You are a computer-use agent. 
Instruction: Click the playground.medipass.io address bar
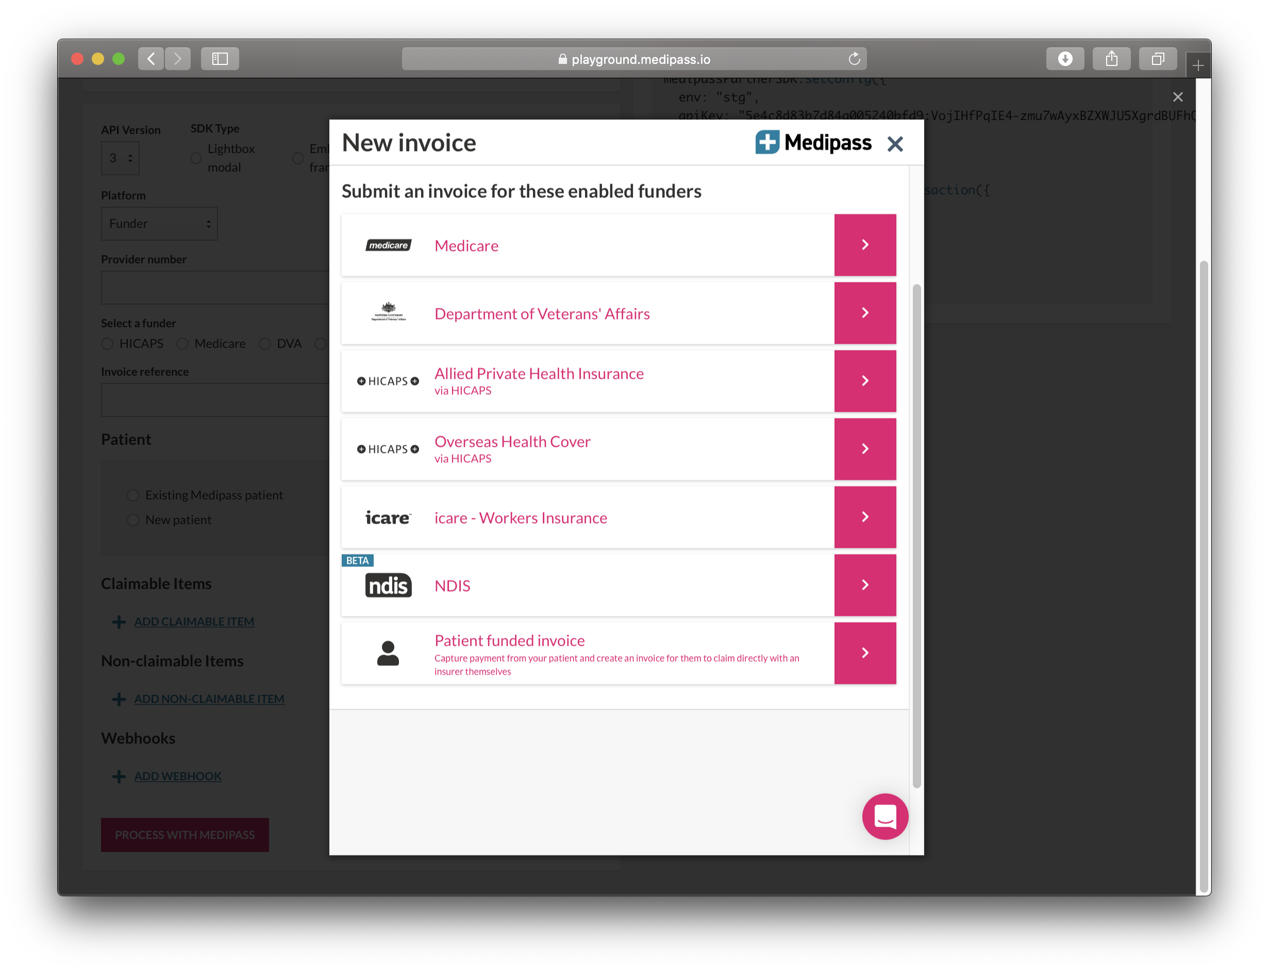coord(634,58)
